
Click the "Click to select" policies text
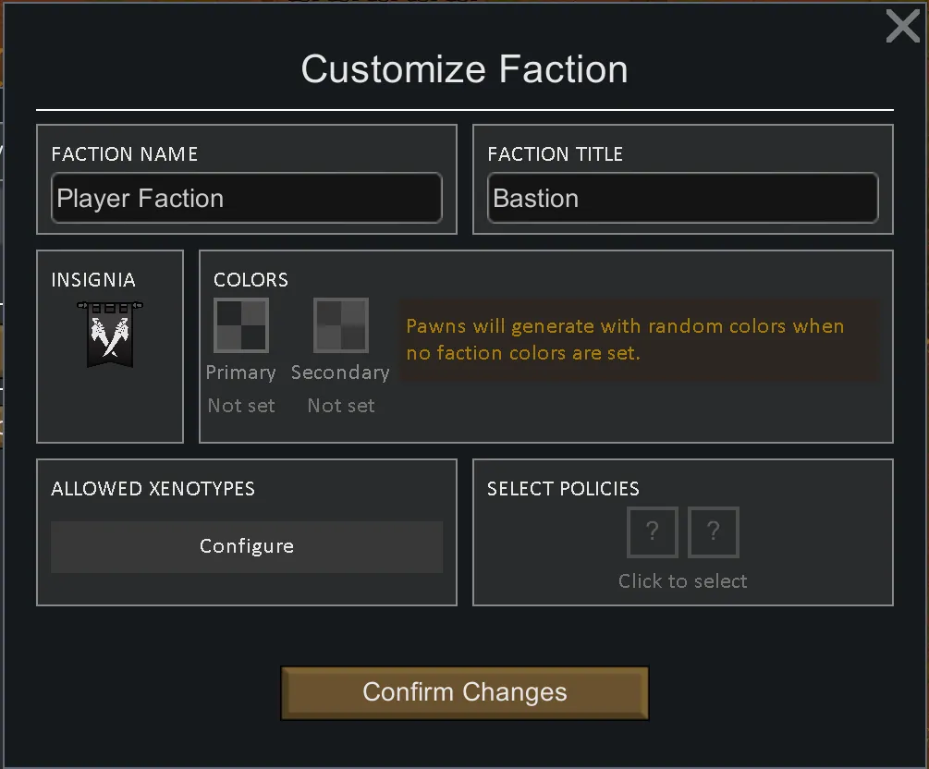tap(682, 581)
